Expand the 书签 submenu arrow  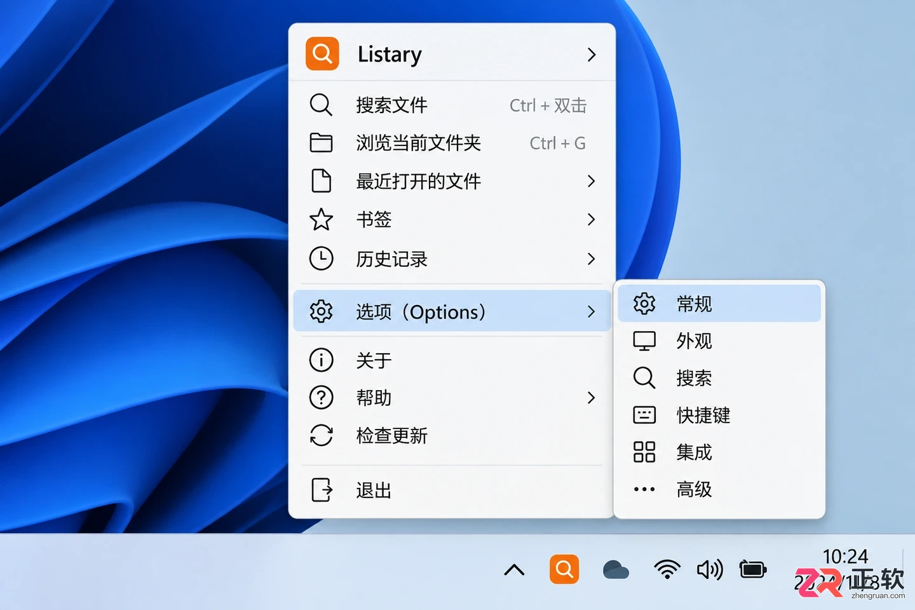tap(592, 219)
